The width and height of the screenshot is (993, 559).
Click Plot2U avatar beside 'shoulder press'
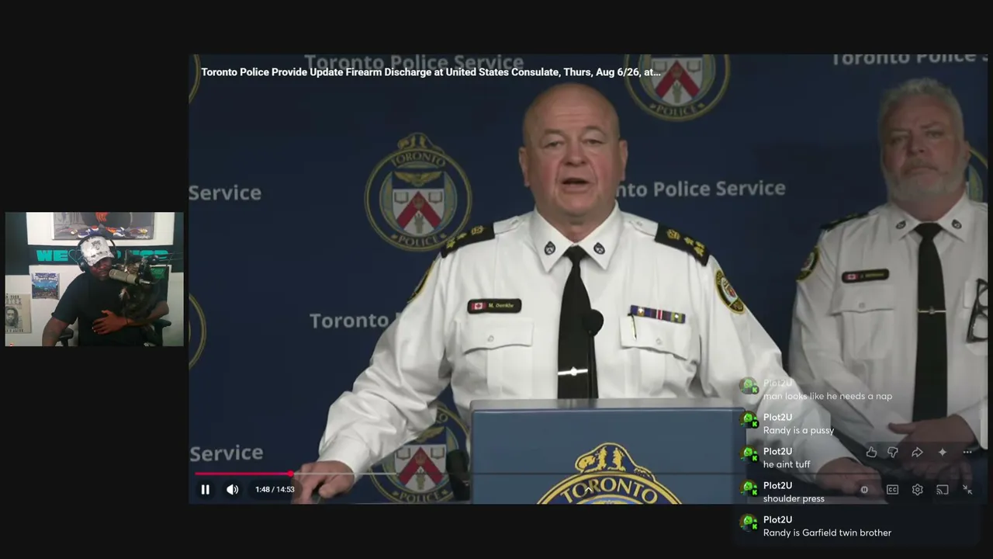(x=749, y=490)
